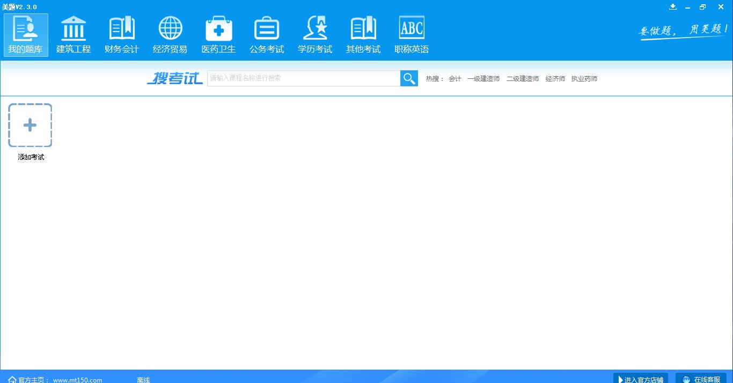Click the home icon beside 官方主页

pos(12,380)
